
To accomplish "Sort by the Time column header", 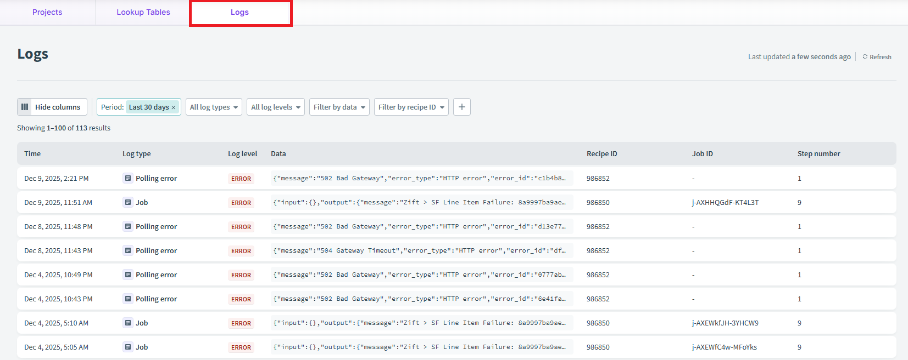I will pyautogui.click(x=32, y=153).
